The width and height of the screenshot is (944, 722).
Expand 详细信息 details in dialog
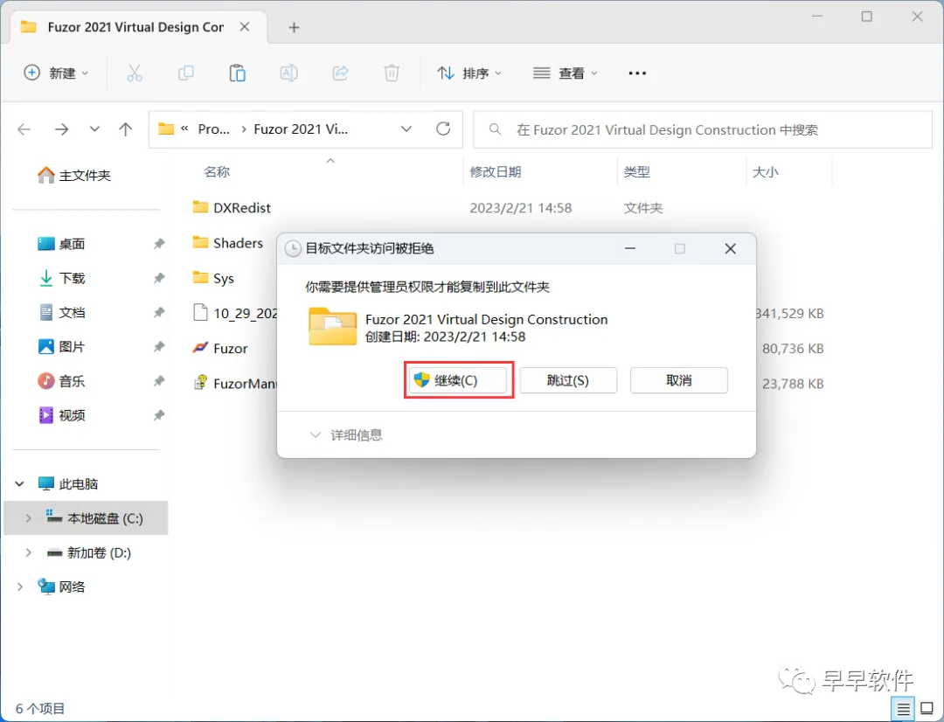[345, 434]
